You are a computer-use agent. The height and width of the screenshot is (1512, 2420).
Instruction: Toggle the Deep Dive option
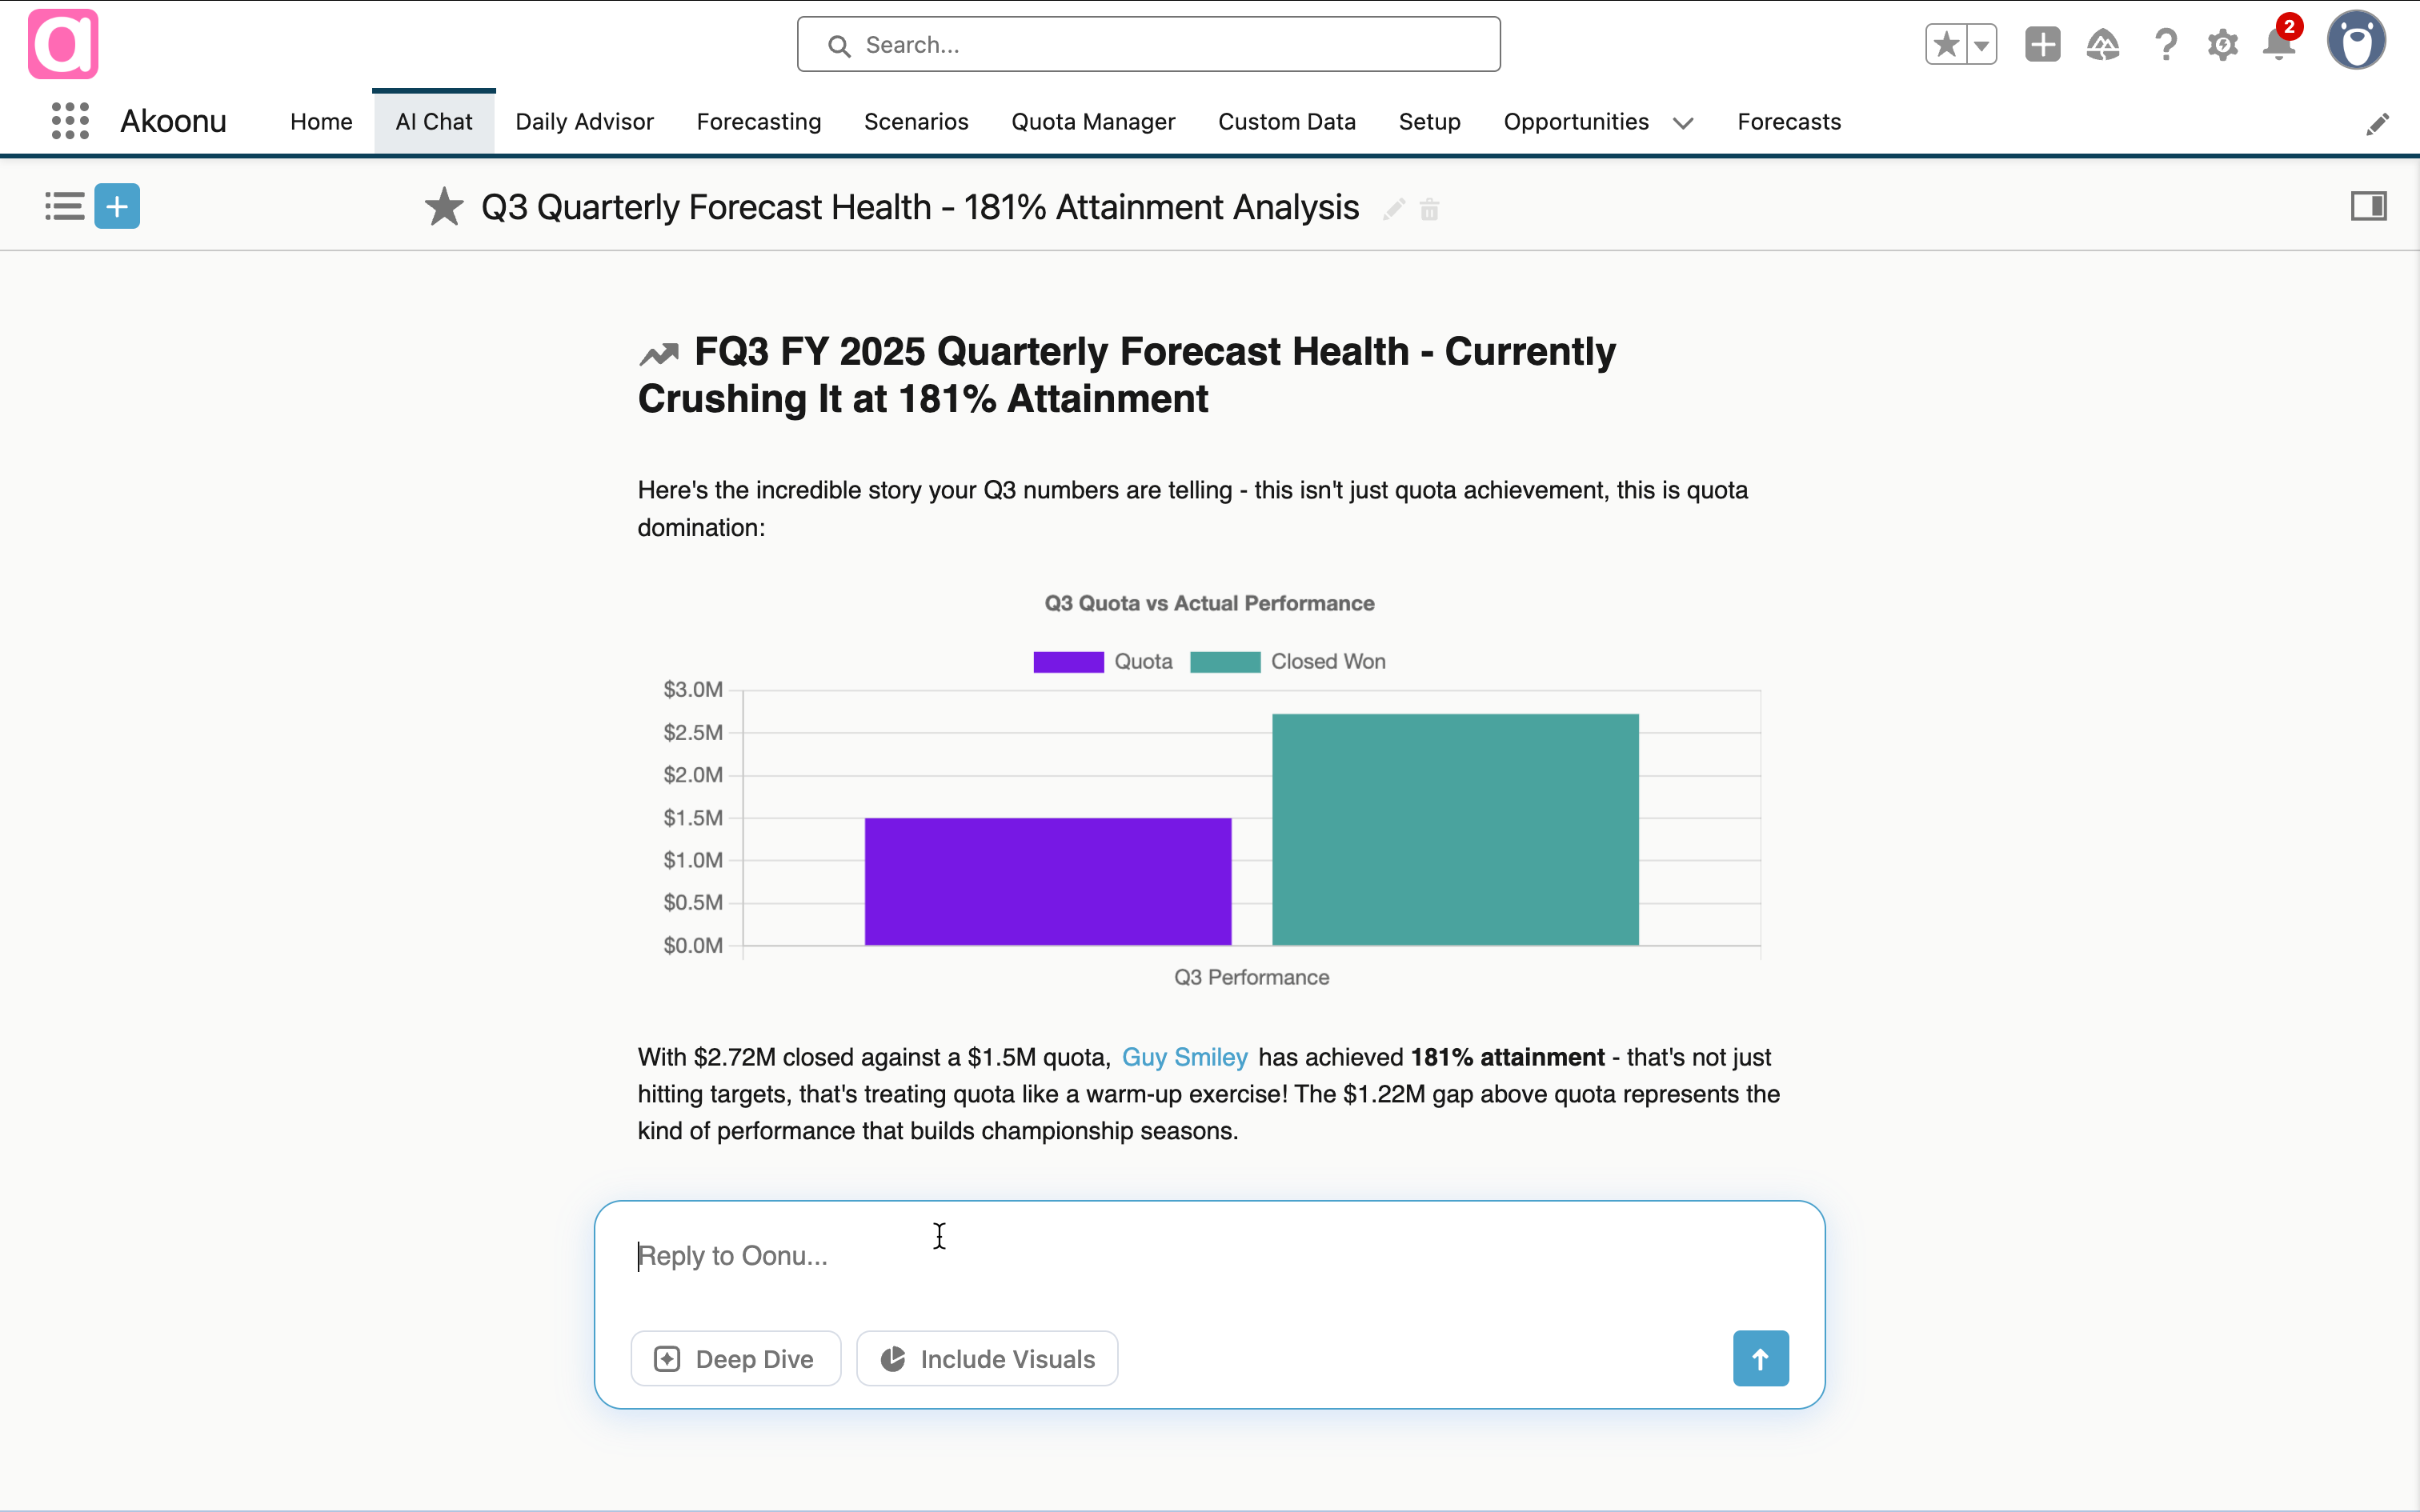click(735, 1358)
